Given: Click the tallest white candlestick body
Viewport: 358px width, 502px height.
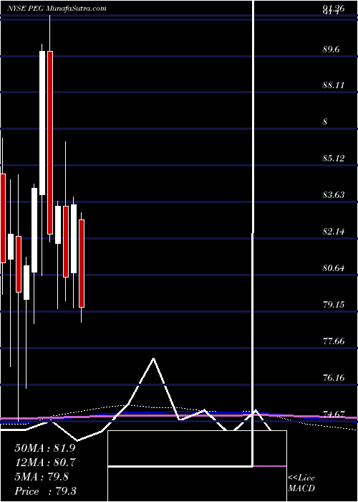Looking at the screenshot, I should (x=42, y=123).
